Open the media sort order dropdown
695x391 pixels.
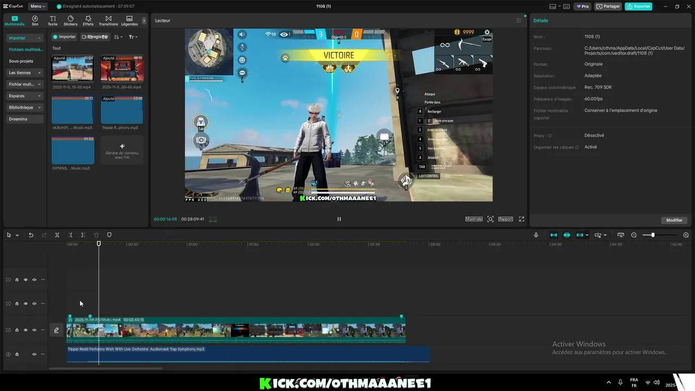(x=118, y=37)
